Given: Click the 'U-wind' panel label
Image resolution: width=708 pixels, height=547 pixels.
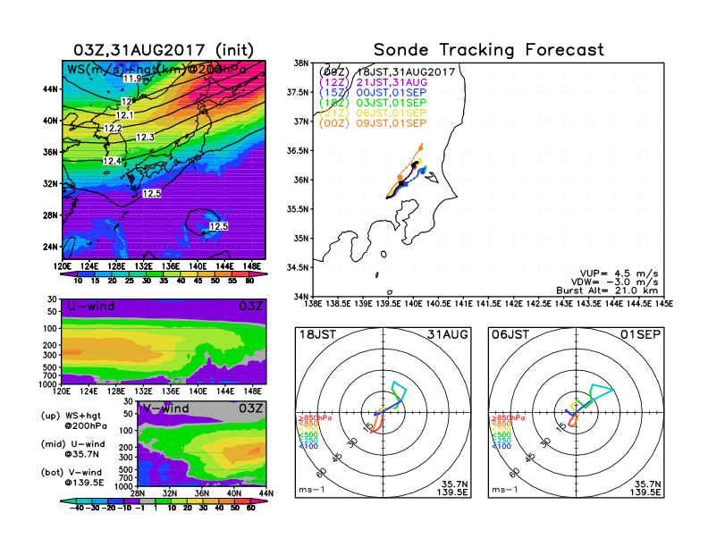Looking at the screenshot, I should coord(91,307).
